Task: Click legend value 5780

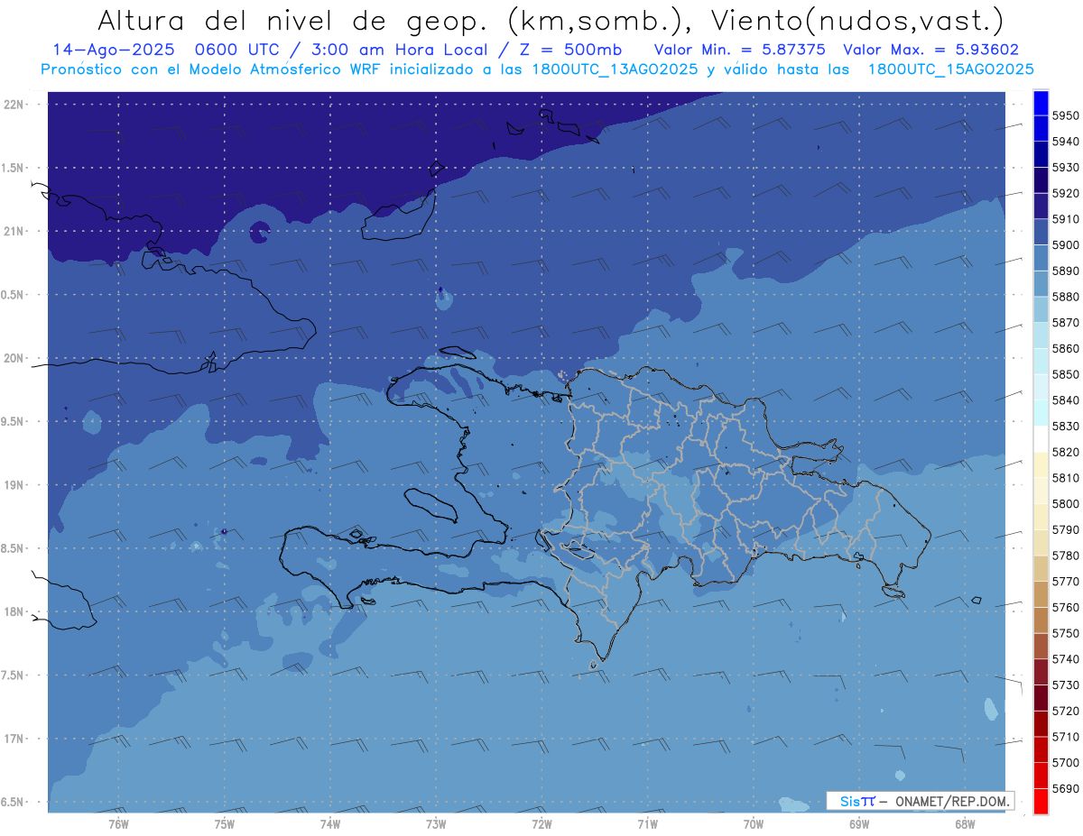Action: [x=1065, y=556]
